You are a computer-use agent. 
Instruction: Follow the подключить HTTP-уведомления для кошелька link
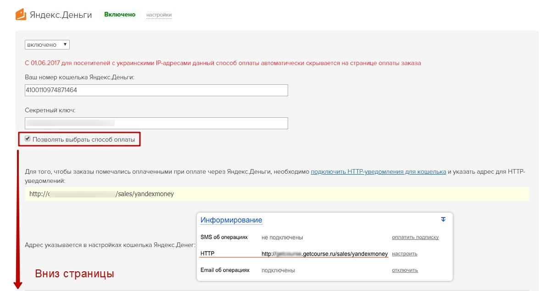(x=379, y=172)
